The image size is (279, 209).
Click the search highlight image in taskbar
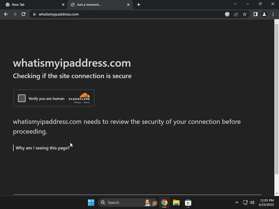[x=151, y=202]
